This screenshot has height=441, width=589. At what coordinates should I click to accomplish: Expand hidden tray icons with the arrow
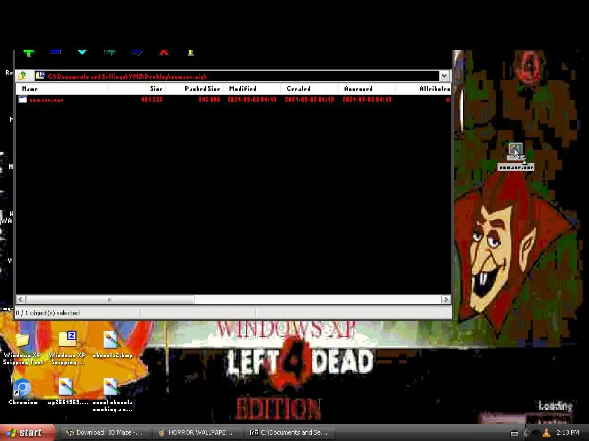(526, 433)
